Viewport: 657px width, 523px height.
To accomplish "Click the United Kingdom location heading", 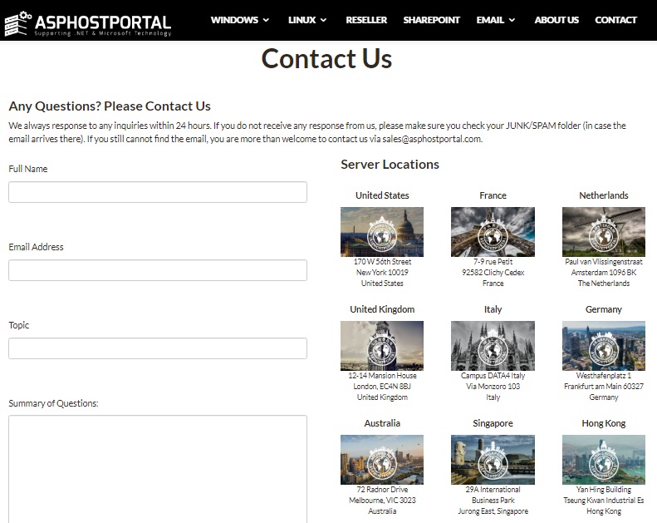I will pyautogui.click(x=382, y=309).
